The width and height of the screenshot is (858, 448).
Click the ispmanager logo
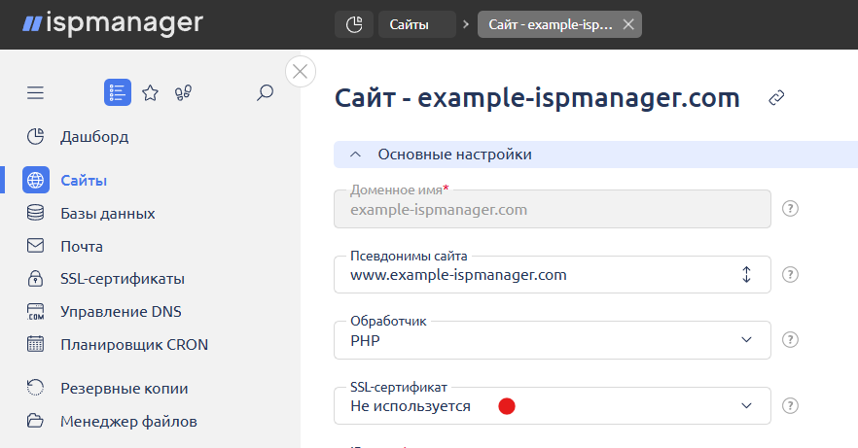113,24
